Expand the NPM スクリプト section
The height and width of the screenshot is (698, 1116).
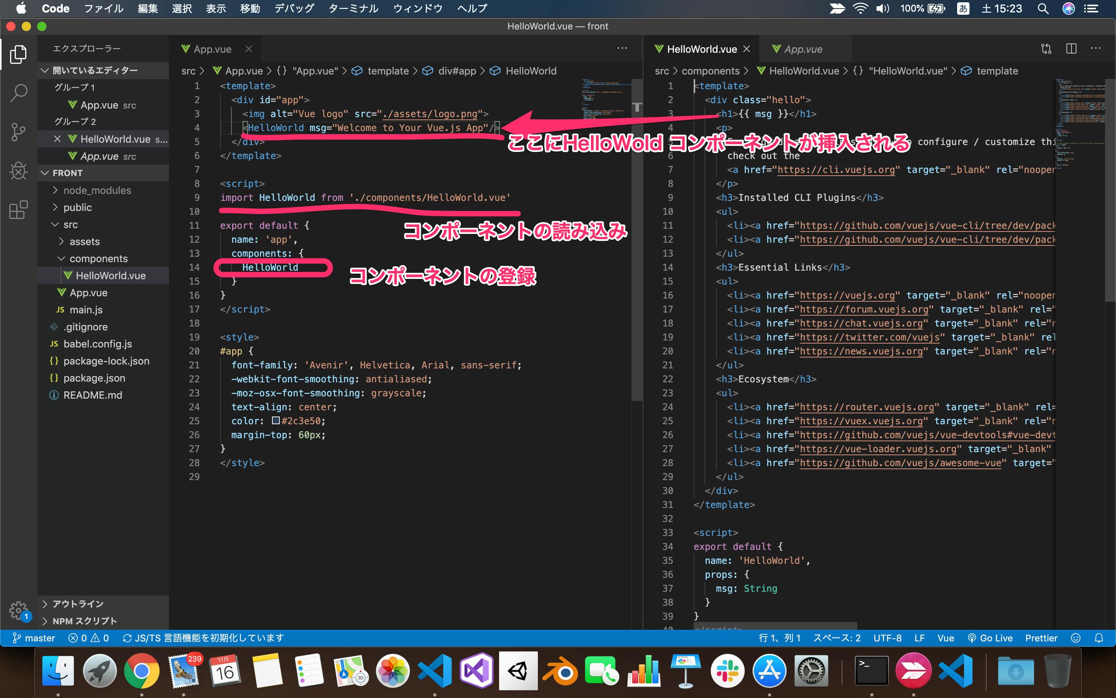pyautogui.click(x=84, y=621)
